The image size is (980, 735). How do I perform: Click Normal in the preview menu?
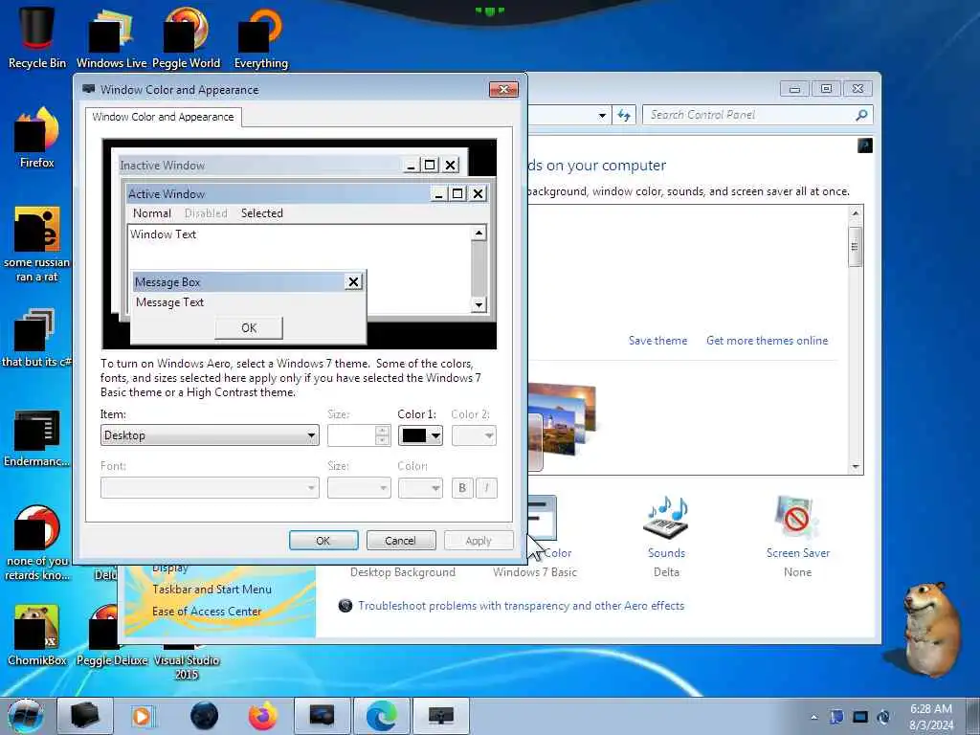pyautogui.click(x=152, y=213)
